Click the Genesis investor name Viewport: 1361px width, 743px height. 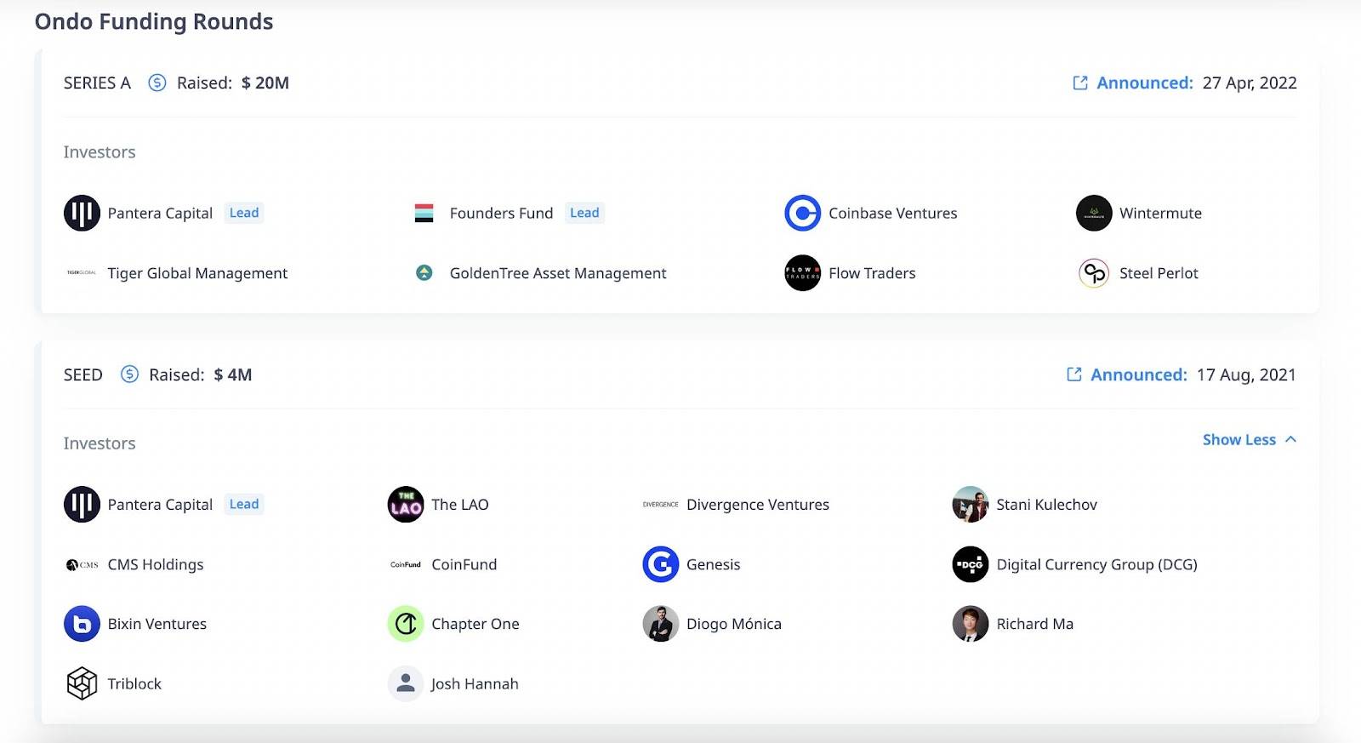(x=714, y=564)
